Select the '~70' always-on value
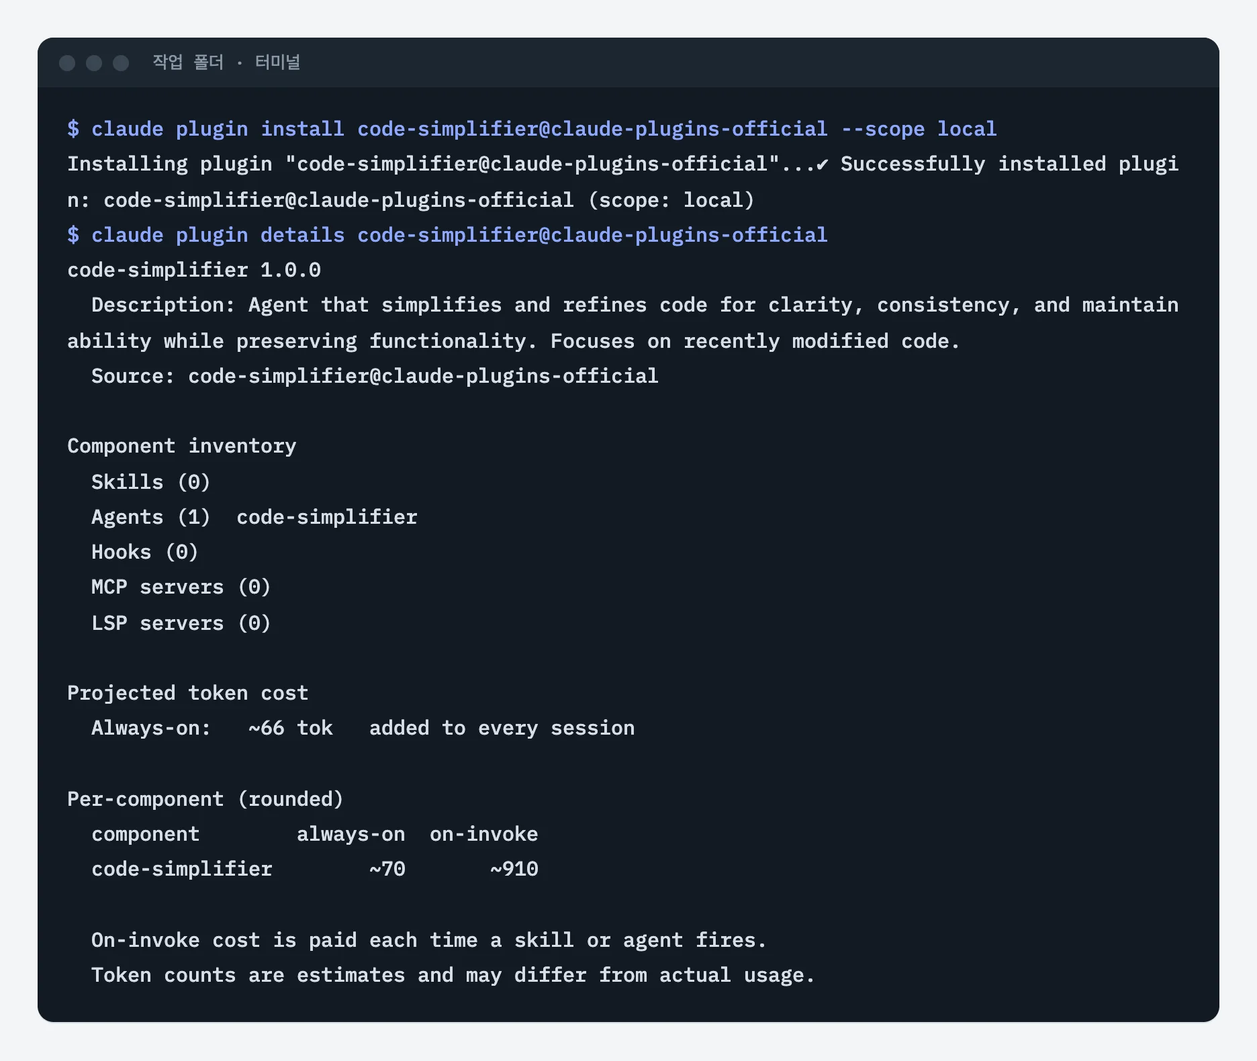Viewport: 1257px width, 1061px height. (387, 869)
